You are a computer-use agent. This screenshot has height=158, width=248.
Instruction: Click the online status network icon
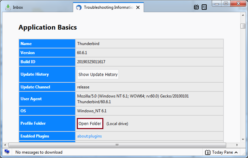pyautogui.click(x=7, y=152)
